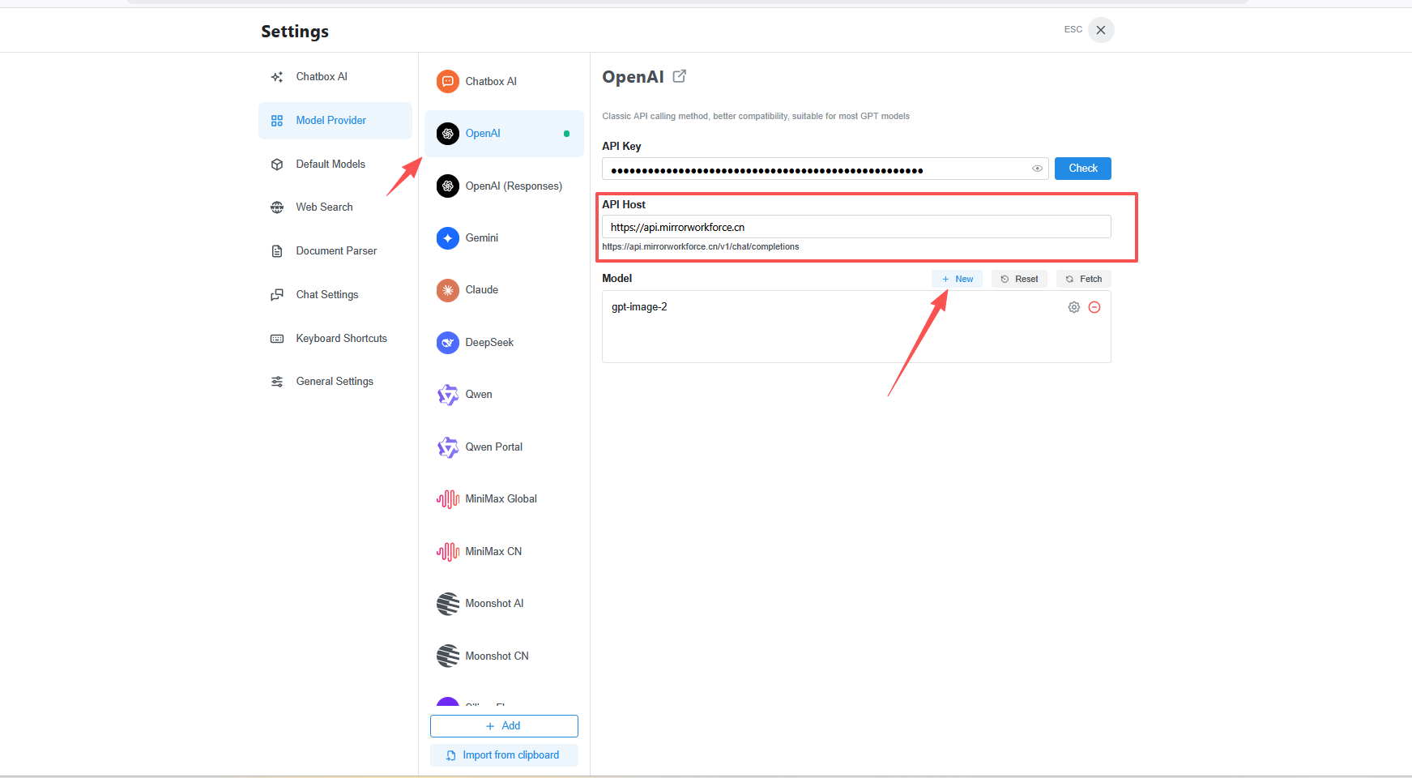Click the Settings title text
This screenshot has width=1412, height=778.
coord(295,32)
